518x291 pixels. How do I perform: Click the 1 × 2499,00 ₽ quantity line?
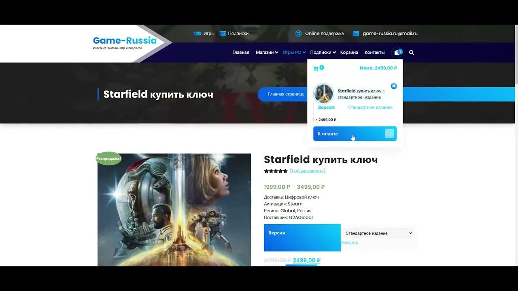[x=325, y=120]
